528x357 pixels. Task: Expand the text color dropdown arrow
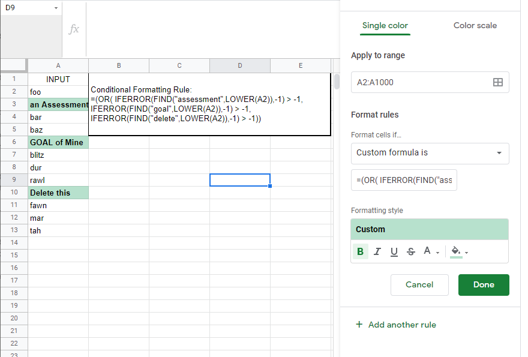437,253
